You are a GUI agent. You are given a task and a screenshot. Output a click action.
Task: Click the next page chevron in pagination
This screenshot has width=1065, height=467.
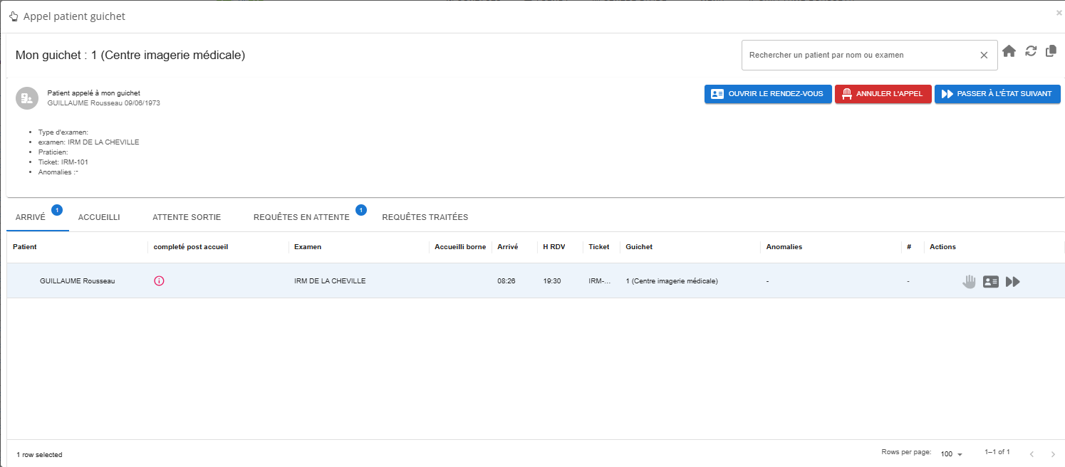pyautogui.click(x=1053, y=453)
